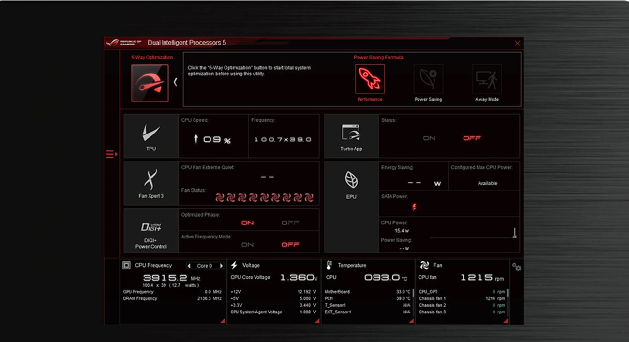Open the left sidebar menu arrow
The width and height of the screenshot is (629, 342).
click(x=112, y=154)
